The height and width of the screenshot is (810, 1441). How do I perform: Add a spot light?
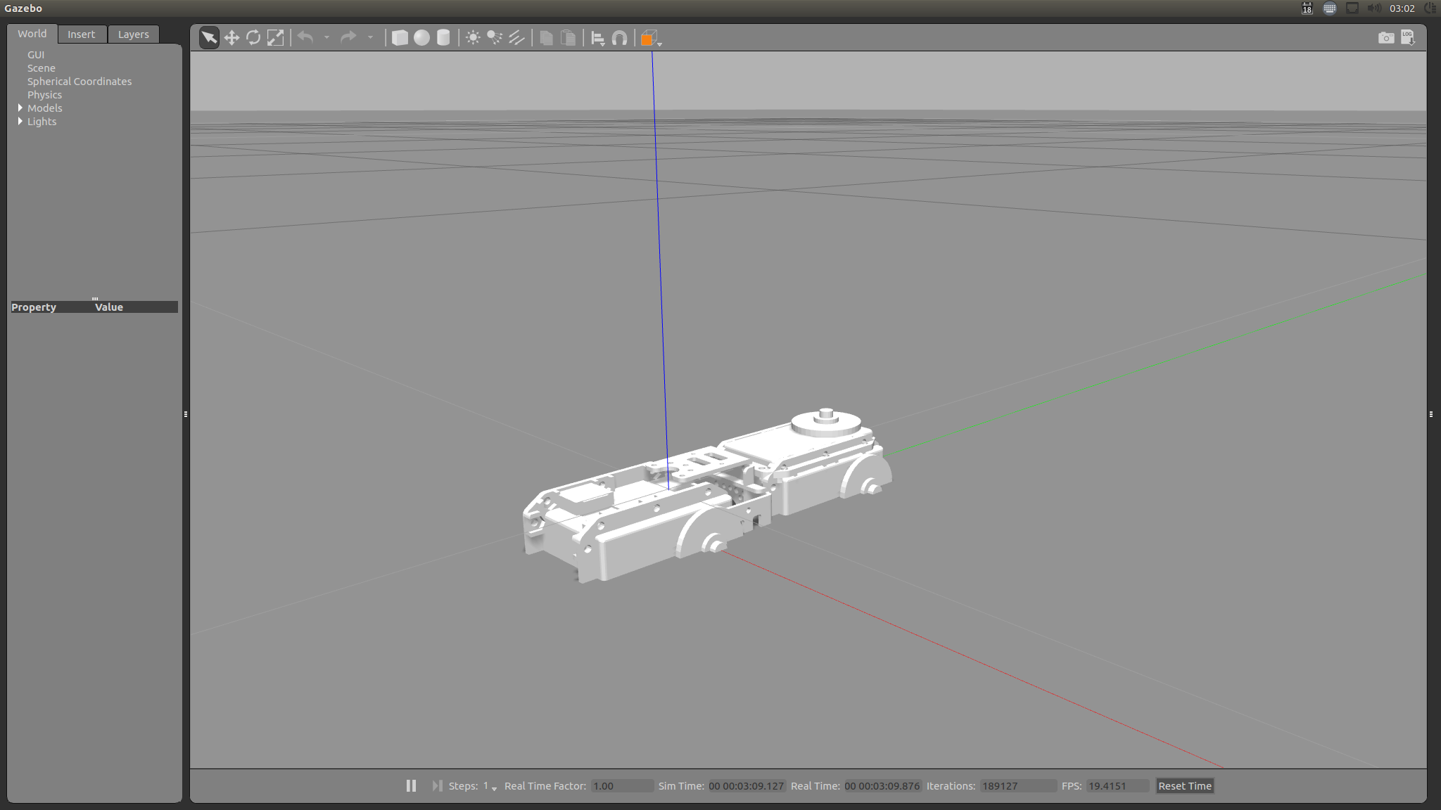[x=495, y=37]
